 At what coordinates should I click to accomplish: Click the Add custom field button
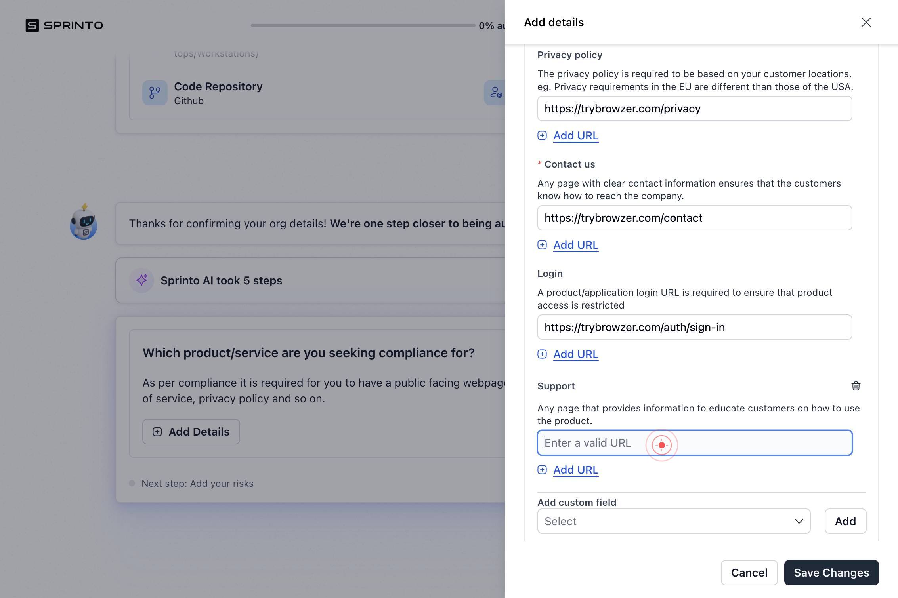(x=845, y=521)
